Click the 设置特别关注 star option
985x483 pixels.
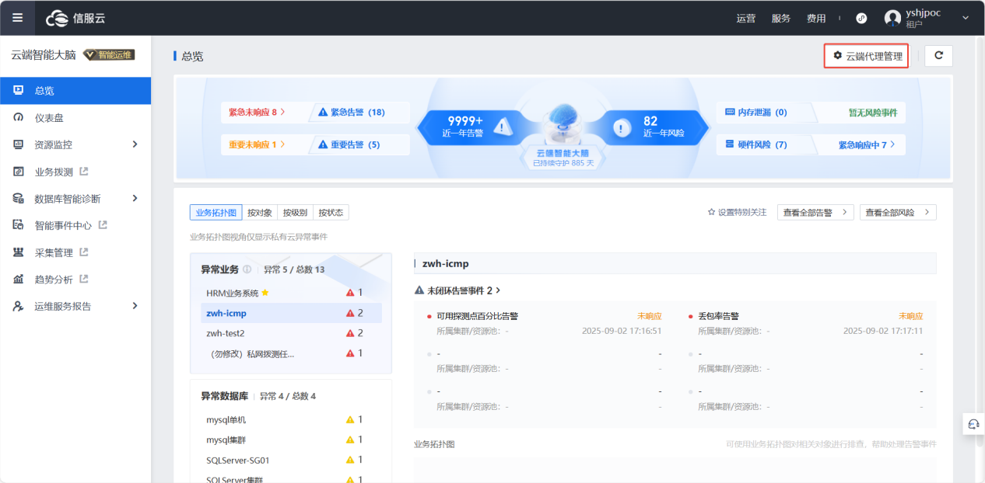[736, 212]
